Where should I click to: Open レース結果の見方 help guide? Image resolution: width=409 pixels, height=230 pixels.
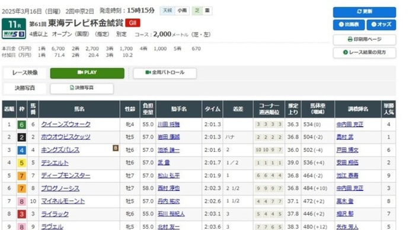click(x=364, y=52)
